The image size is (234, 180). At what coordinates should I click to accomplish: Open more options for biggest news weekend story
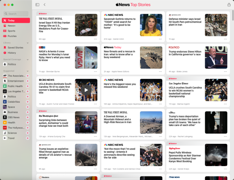point(160,104)
